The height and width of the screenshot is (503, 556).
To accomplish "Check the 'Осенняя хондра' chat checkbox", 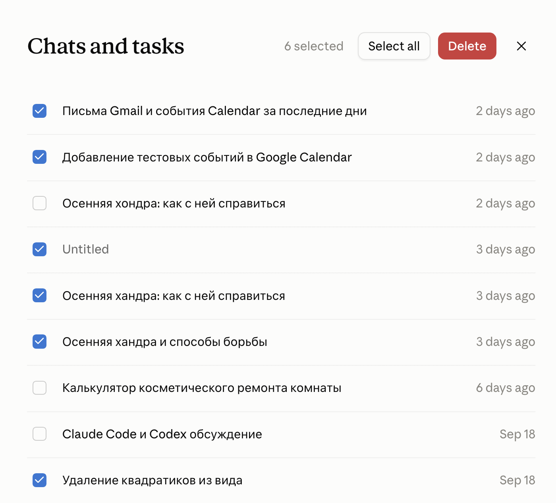I will (x=39, y=203).
